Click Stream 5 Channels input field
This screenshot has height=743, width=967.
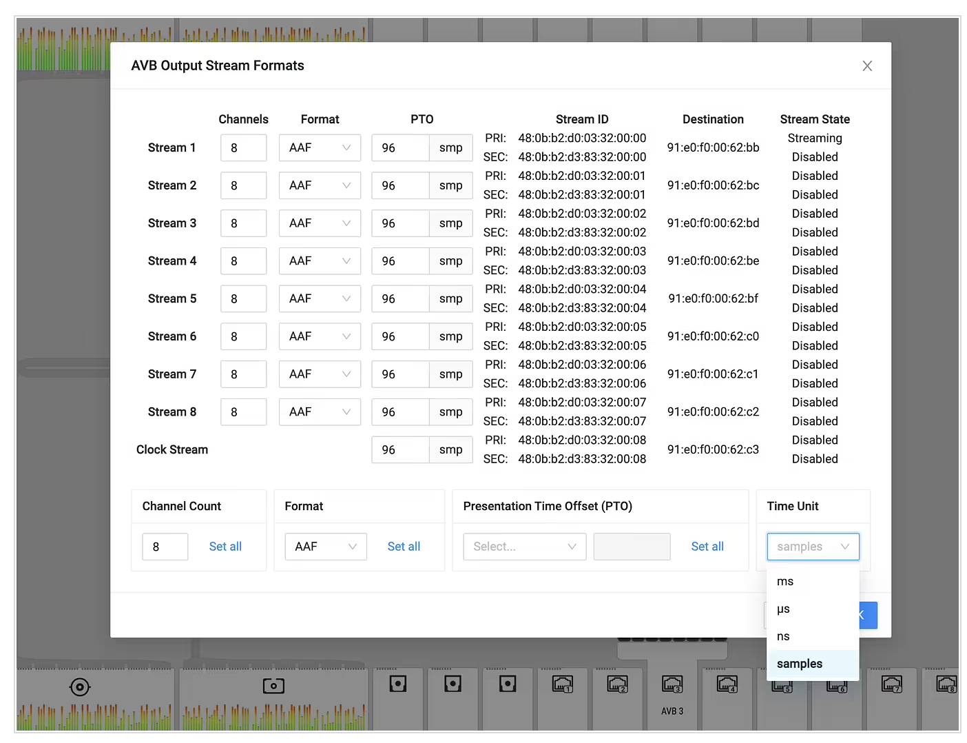click(244, 298)
